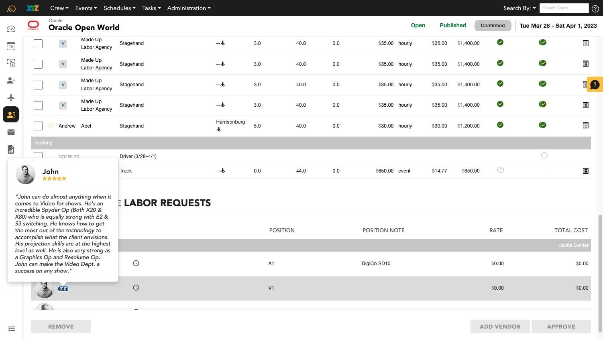Tick the checkbox for NOT FILLED Driver row

(x=38, y=155)
